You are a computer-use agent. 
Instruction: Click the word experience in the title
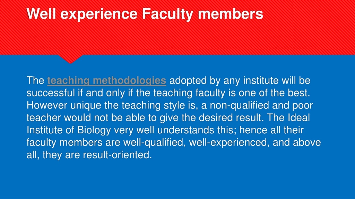(99, 15)
